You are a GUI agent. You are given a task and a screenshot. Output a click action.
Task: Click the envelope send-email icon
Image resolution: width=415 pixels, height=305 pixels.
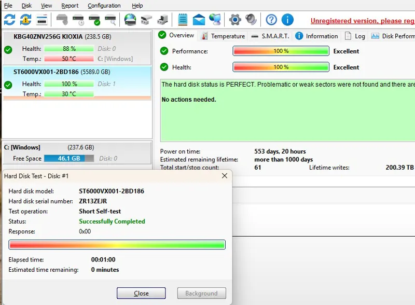tap(199, 20)
